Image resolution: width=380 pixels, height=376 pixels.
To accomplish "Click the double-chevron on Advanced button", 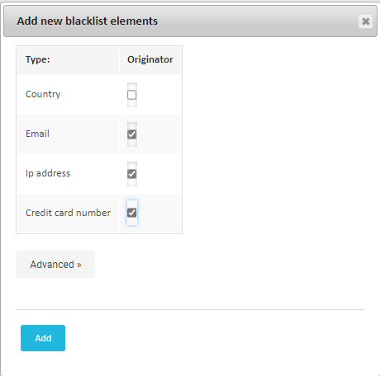I will (79, 265).
